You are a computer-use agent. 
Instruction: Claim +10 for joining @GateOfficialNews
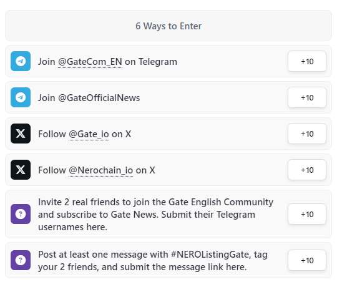(x=307, y=97)
